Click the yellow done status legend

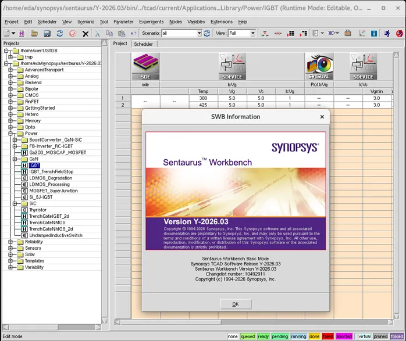coord(314,336)
